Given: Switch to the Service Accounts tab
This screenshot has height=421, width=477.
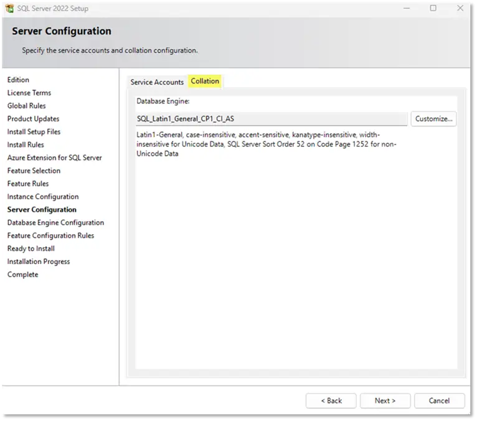Looking at the screenshot, I should click(157, 82).
